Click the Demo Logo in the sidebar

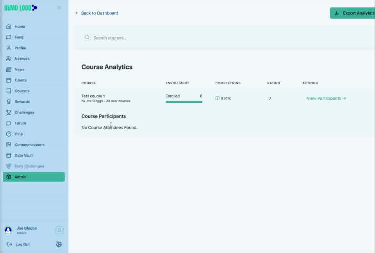(x=21, y=8)
